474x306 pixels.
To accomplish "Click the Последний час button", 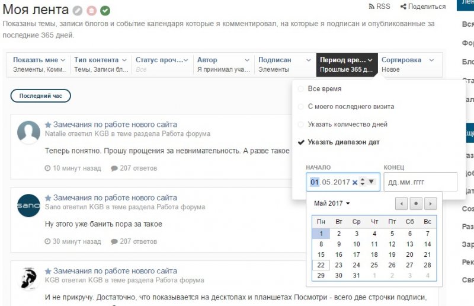I will [40, 96].
